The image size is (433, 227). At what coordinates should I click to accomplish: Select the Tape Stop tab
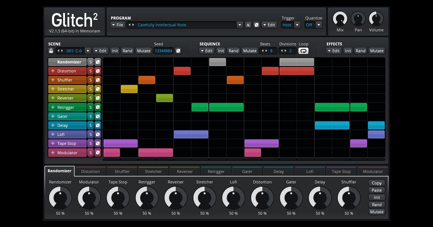pos(341,172)
